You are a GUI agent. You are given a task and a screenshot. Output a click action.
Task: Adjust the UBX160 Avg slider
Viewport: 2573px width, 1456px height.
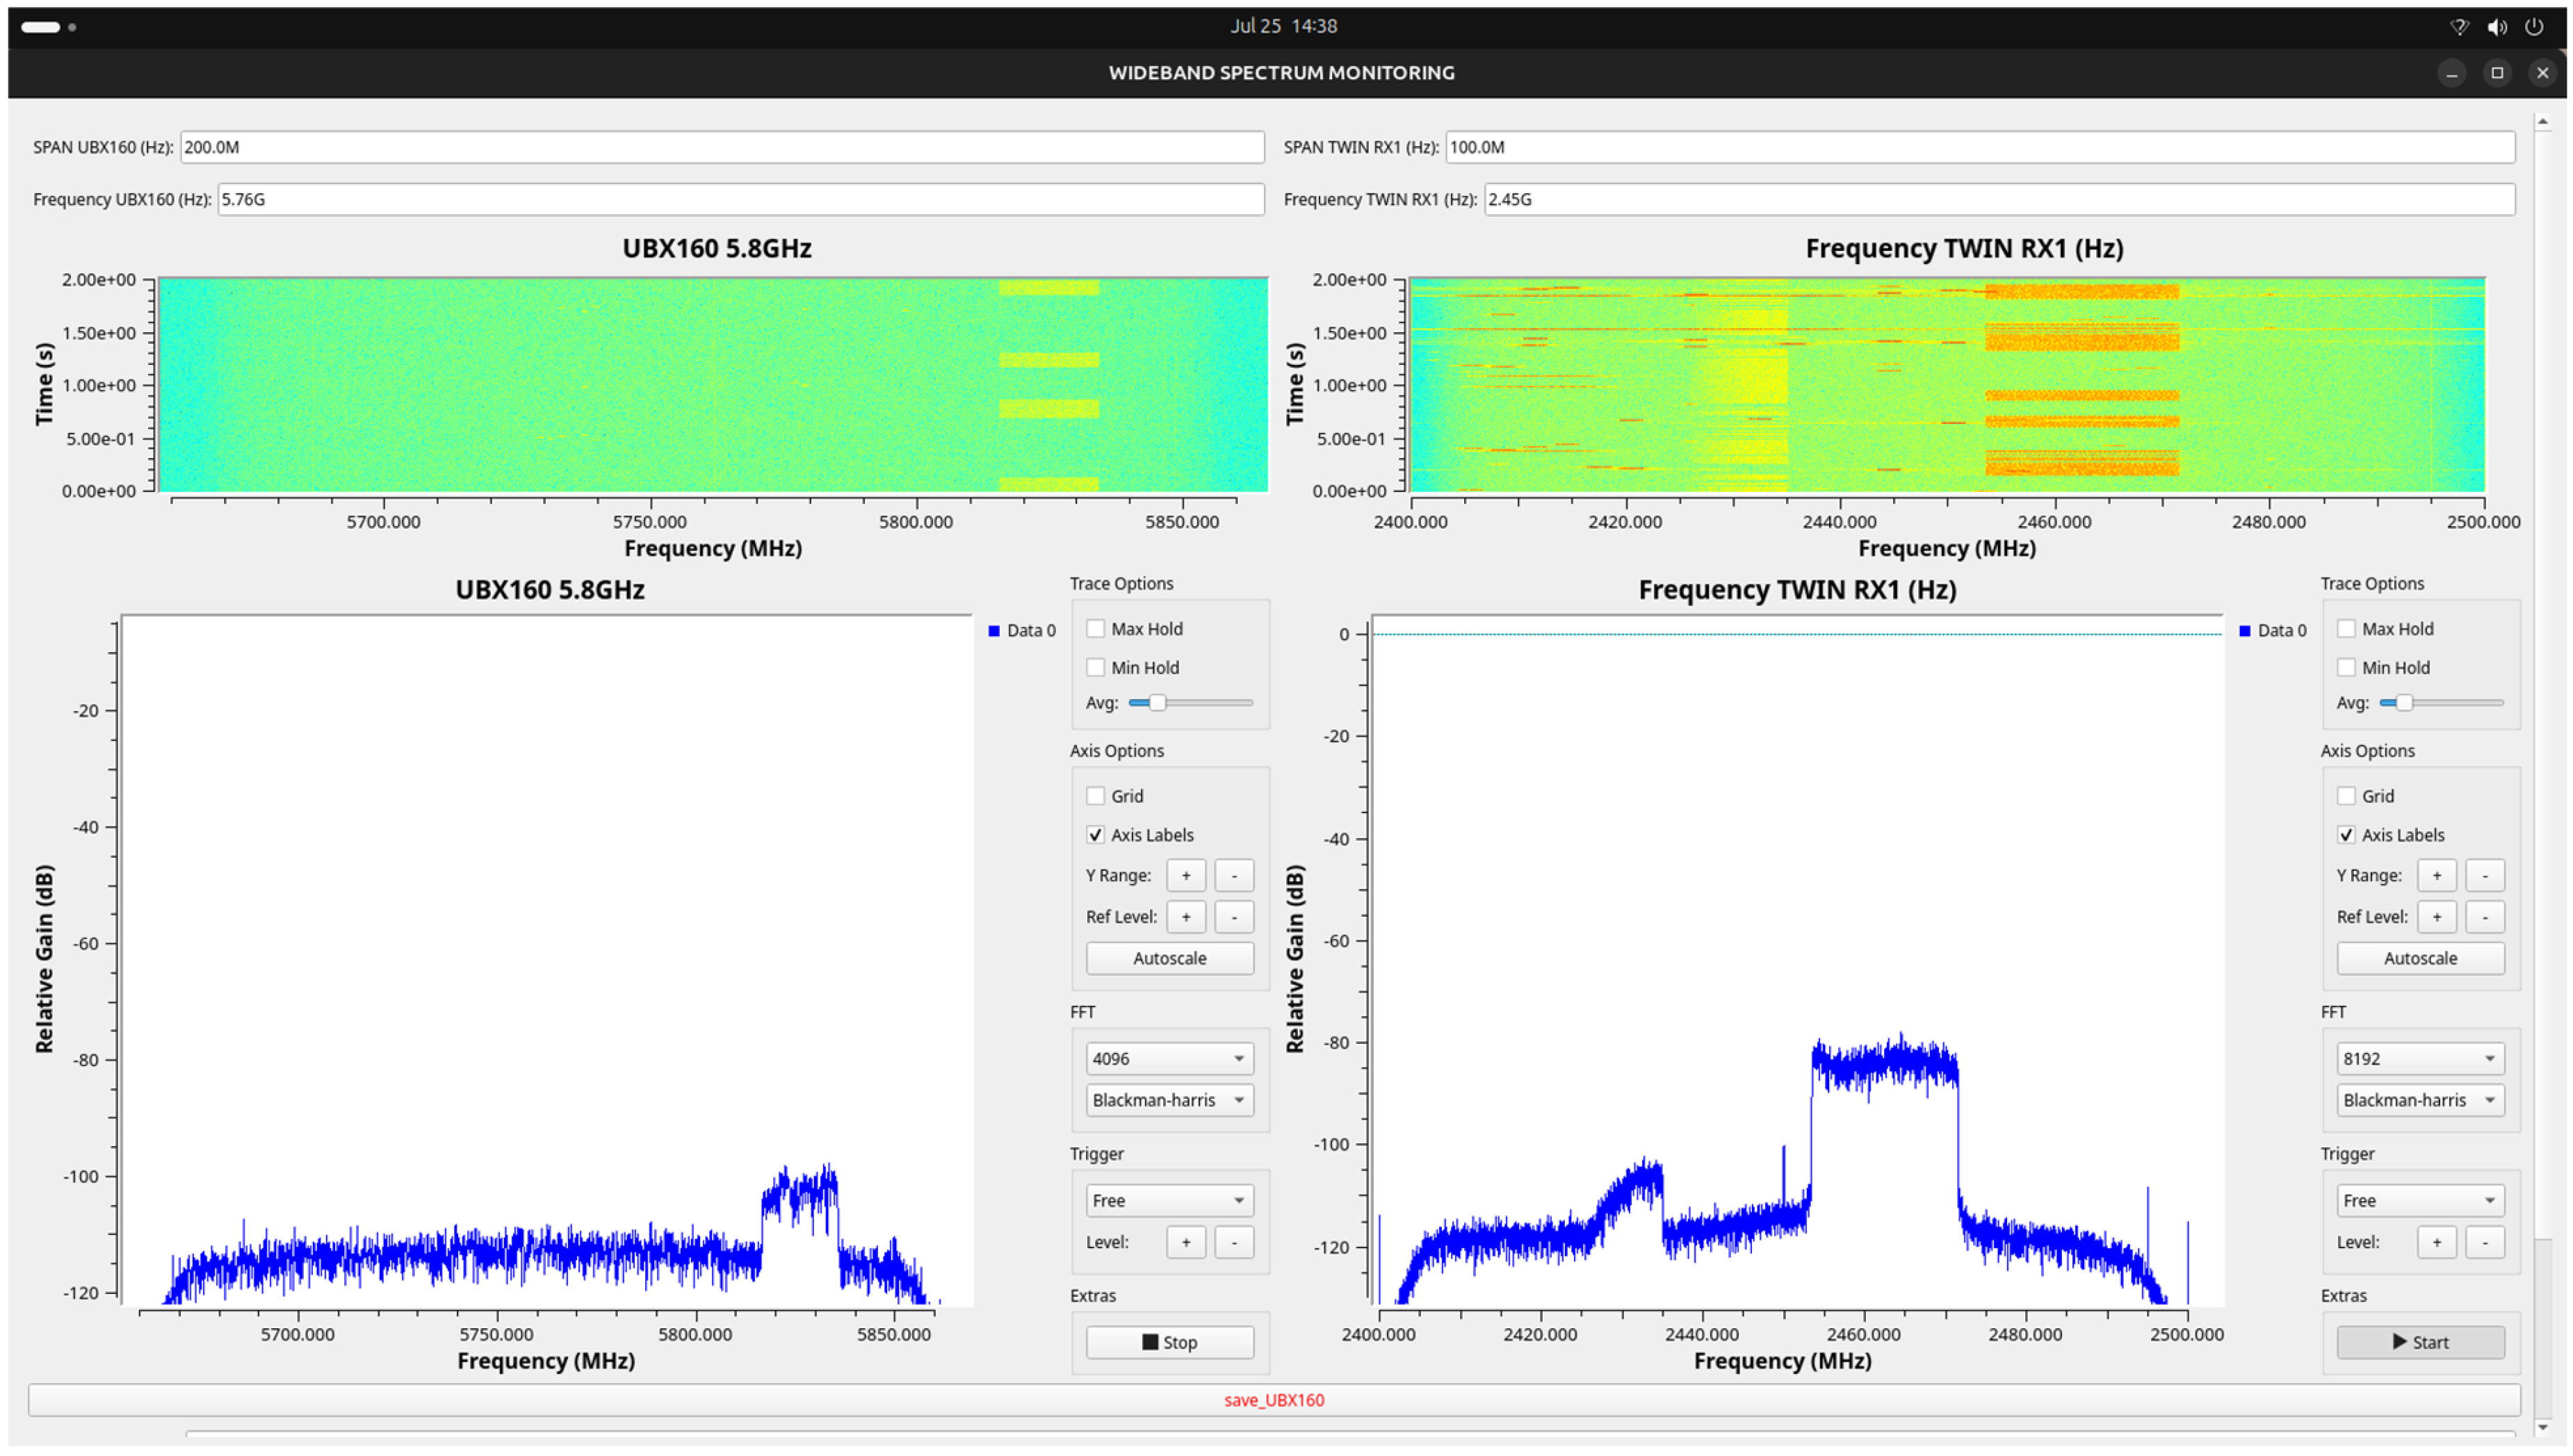(1156, 702)
